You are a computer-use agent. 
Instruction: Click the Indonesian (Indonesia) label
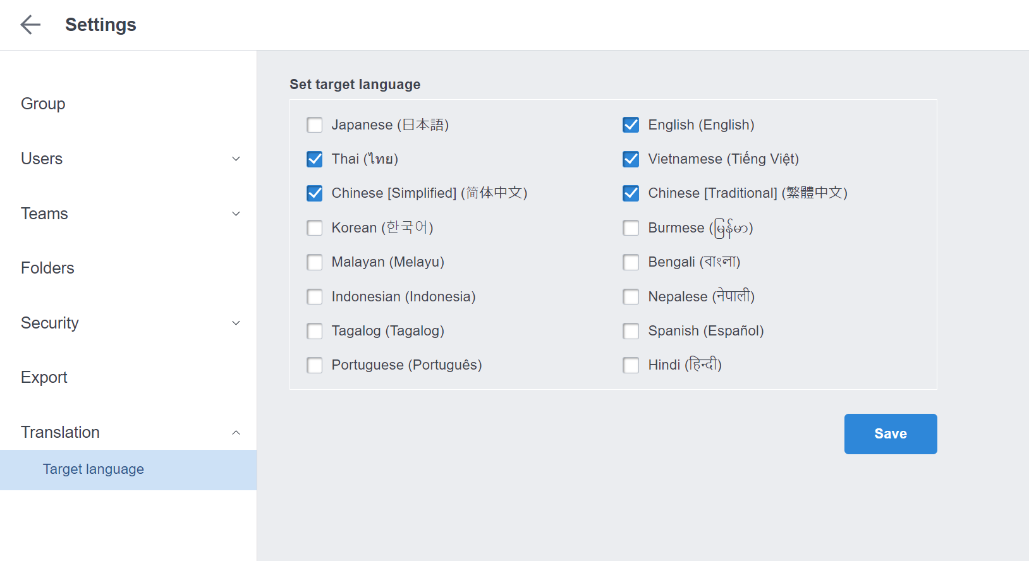pos(403,297)
